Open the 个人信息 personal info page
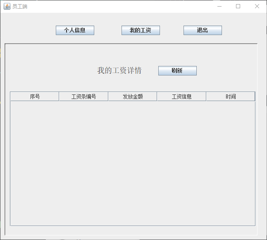This screenshot has width=267, height=240. coord(75,31)
